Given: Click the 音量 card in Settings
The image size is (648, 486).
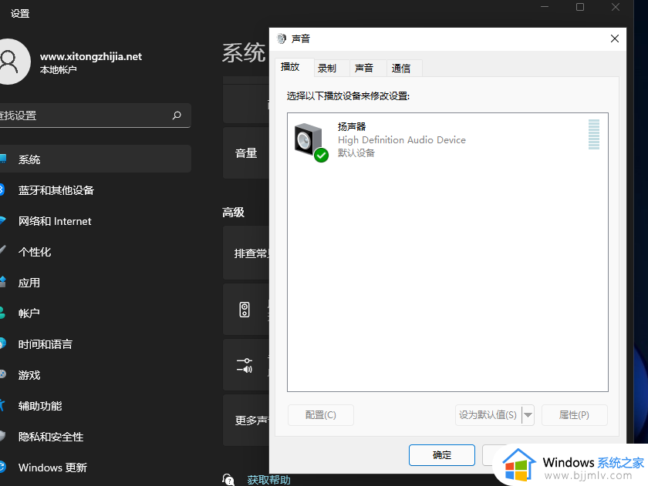Looking at the screenshot, I should coord(246,153).
